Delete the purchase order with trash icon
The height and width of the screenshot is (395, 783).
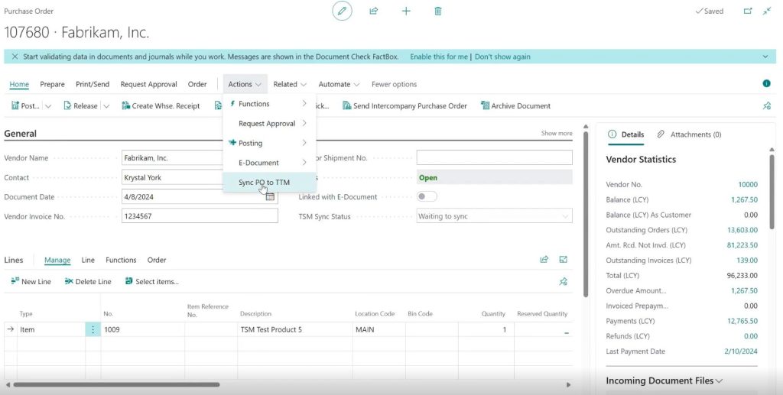(x=438, y=11)
